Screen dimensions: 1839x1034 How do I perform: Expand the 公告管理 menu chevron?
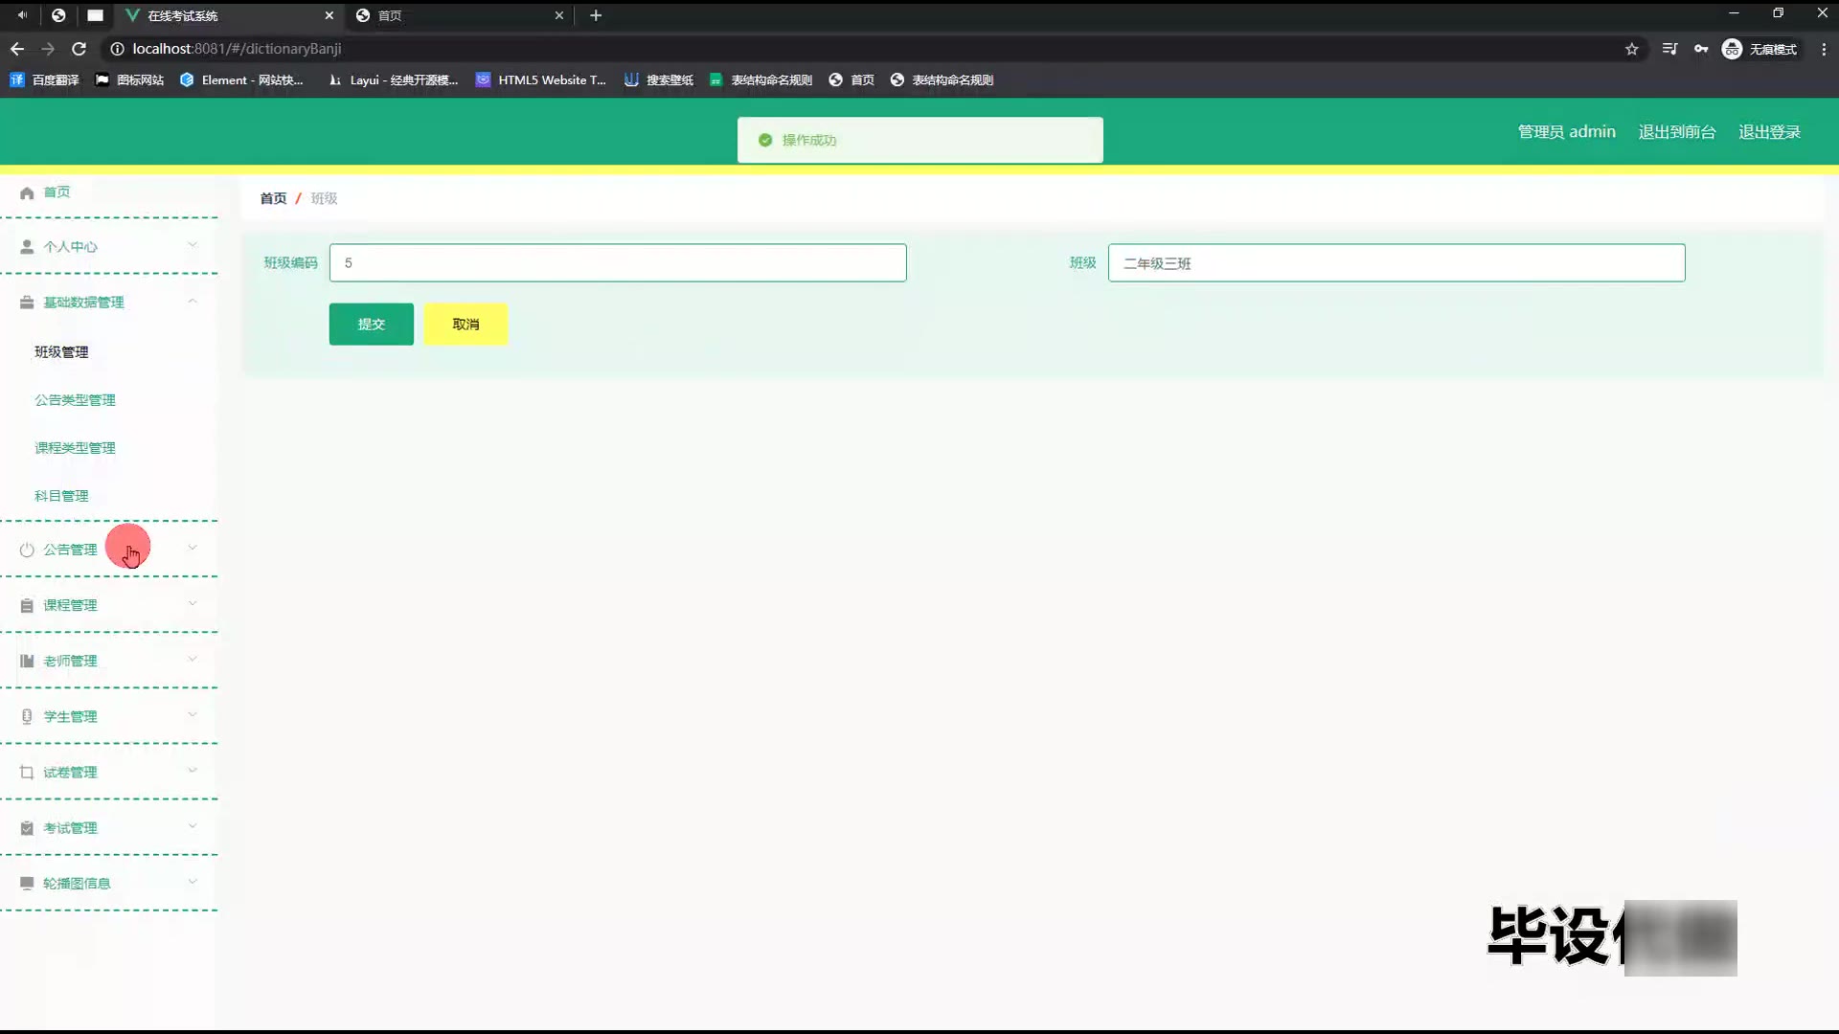click(x=193, y=548)
